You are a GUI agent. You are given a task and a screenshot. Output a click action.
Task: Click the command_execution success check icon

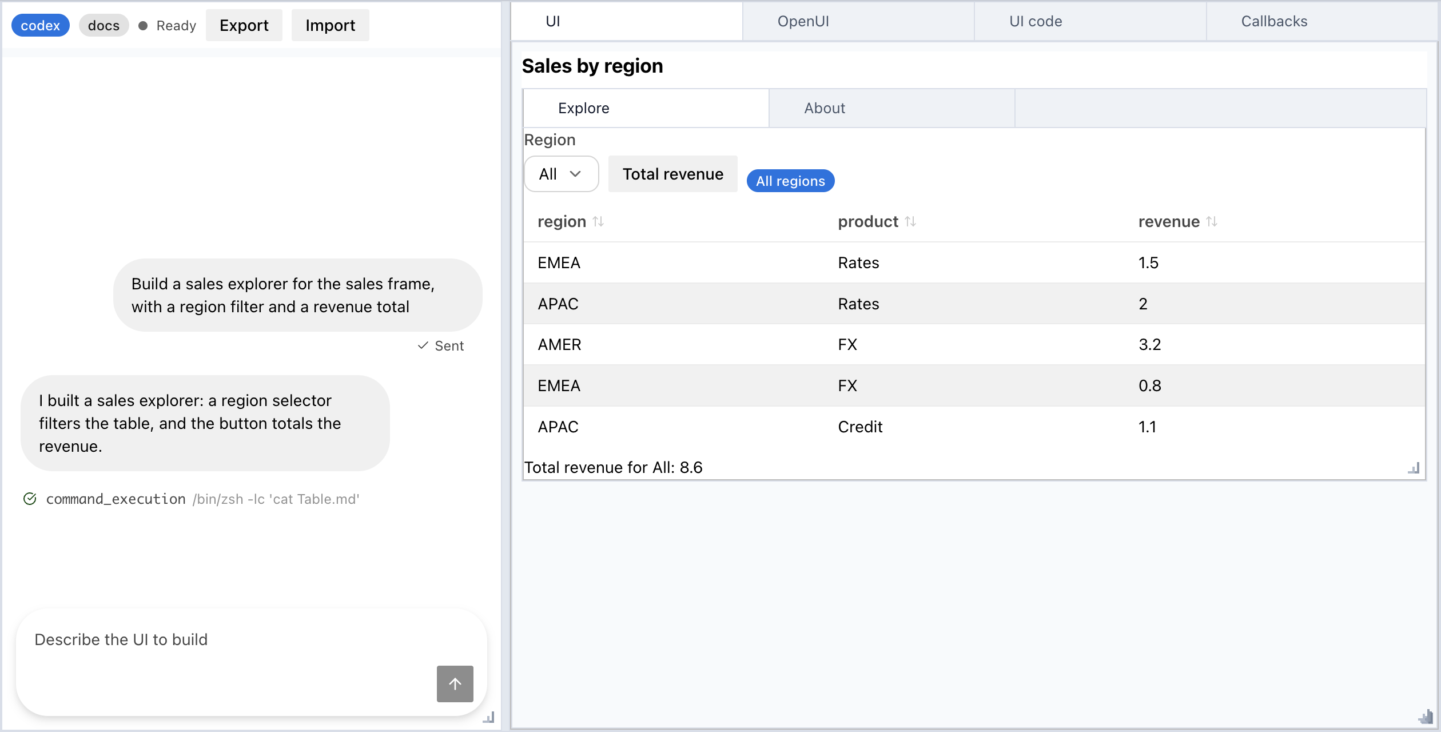(30, 499)
